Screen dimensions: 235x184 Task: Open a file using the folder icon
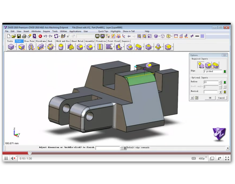[x=14, y=36]
